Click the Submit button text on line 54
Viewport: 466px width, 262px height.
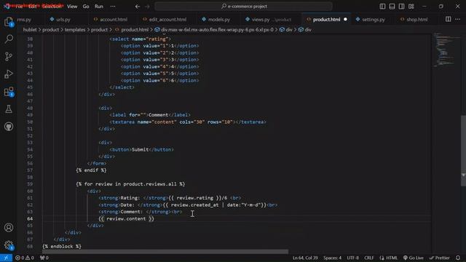140,149
